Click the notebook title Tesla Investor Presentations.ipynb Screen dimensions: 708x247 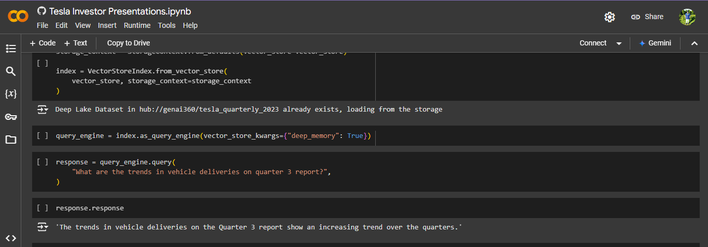[120, 11]
